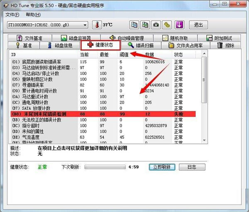Click the copy screenshot to clipboard icon

[x=145, y=25]
